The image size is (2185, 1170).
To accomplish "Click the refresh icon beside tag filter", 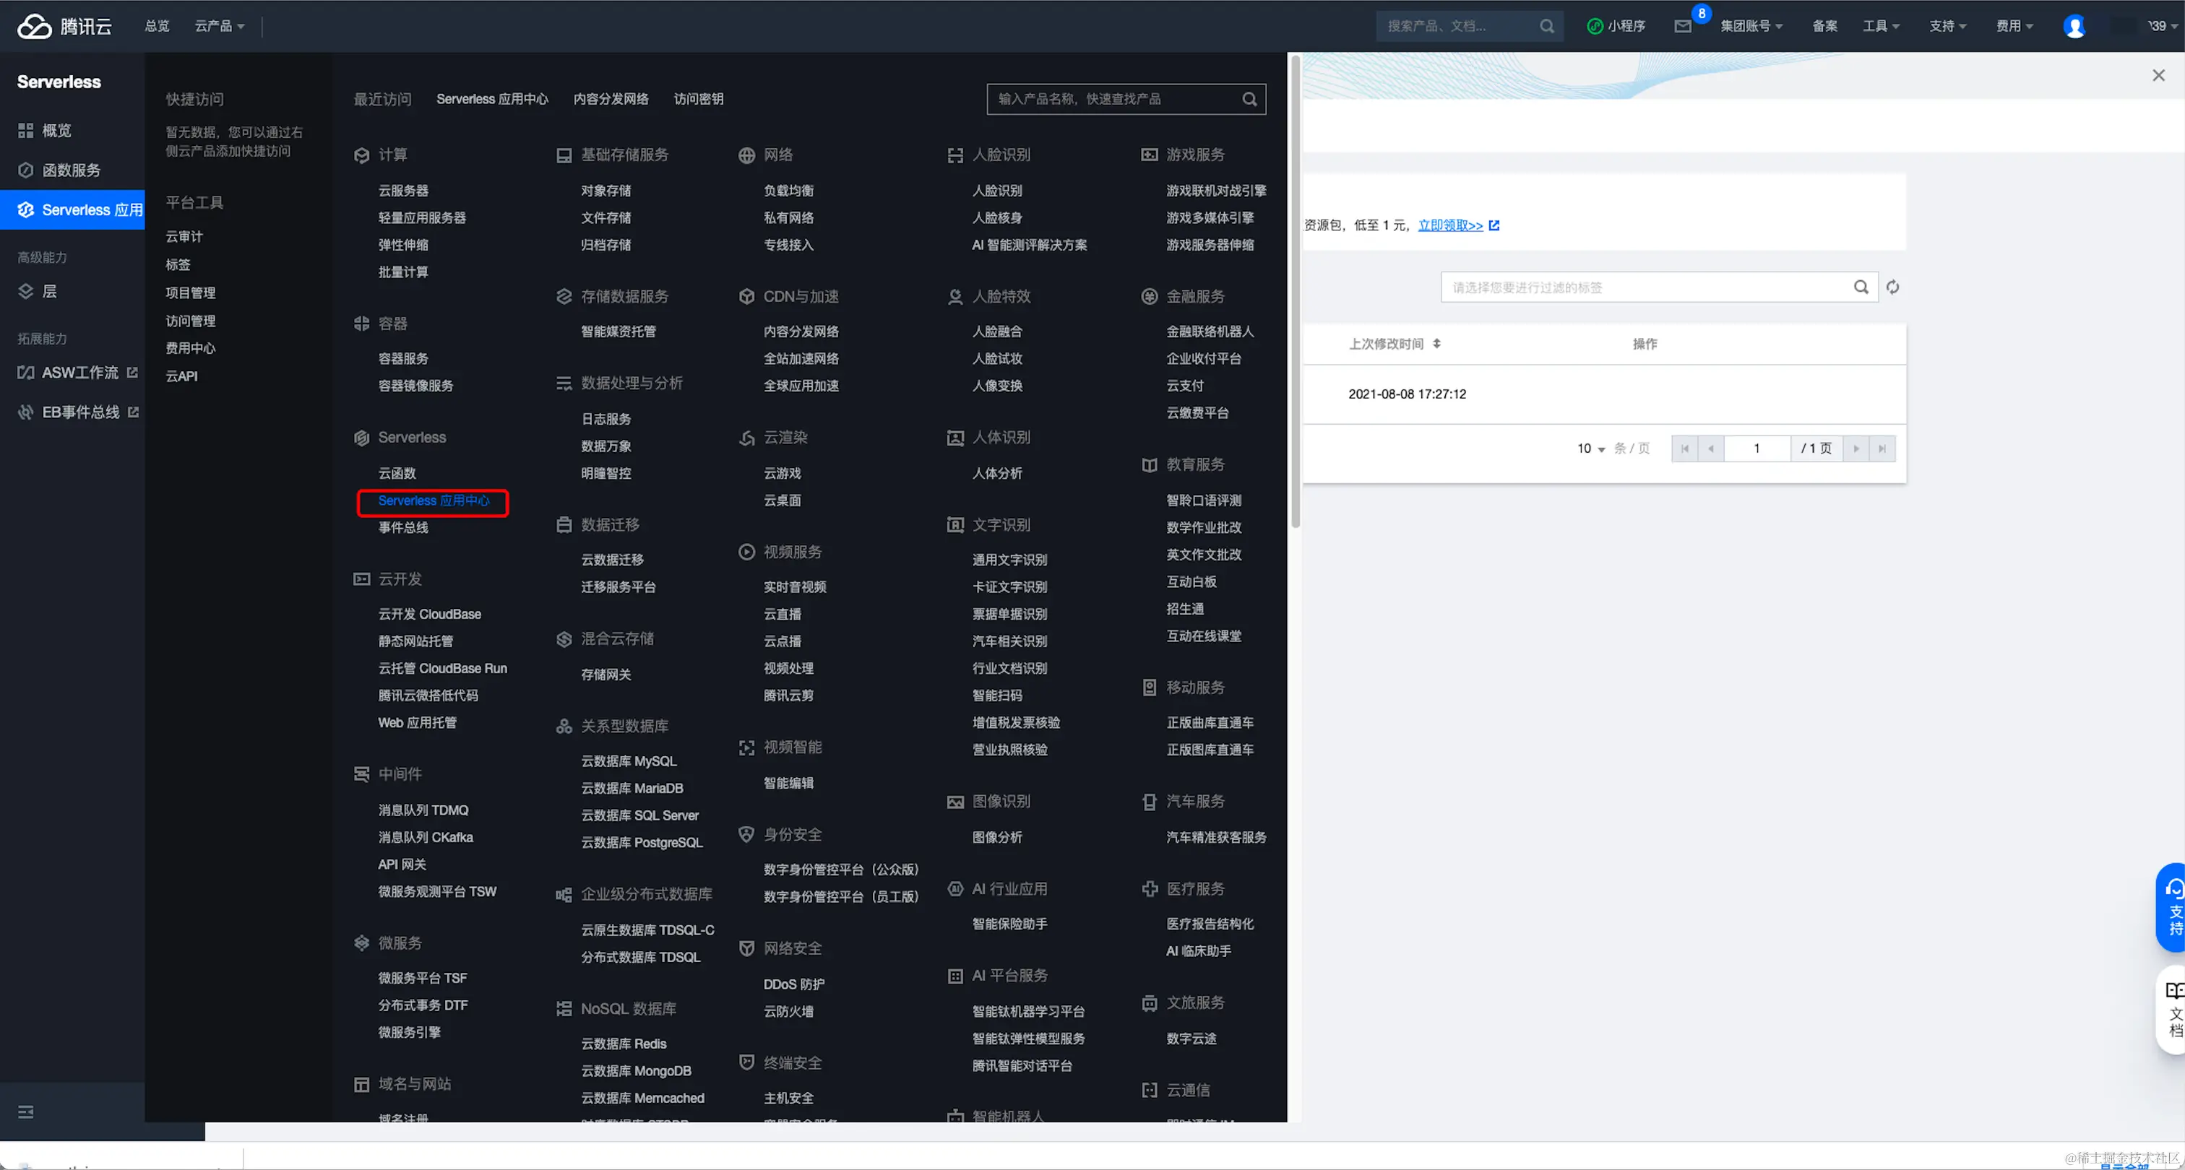I will 1892,287.
